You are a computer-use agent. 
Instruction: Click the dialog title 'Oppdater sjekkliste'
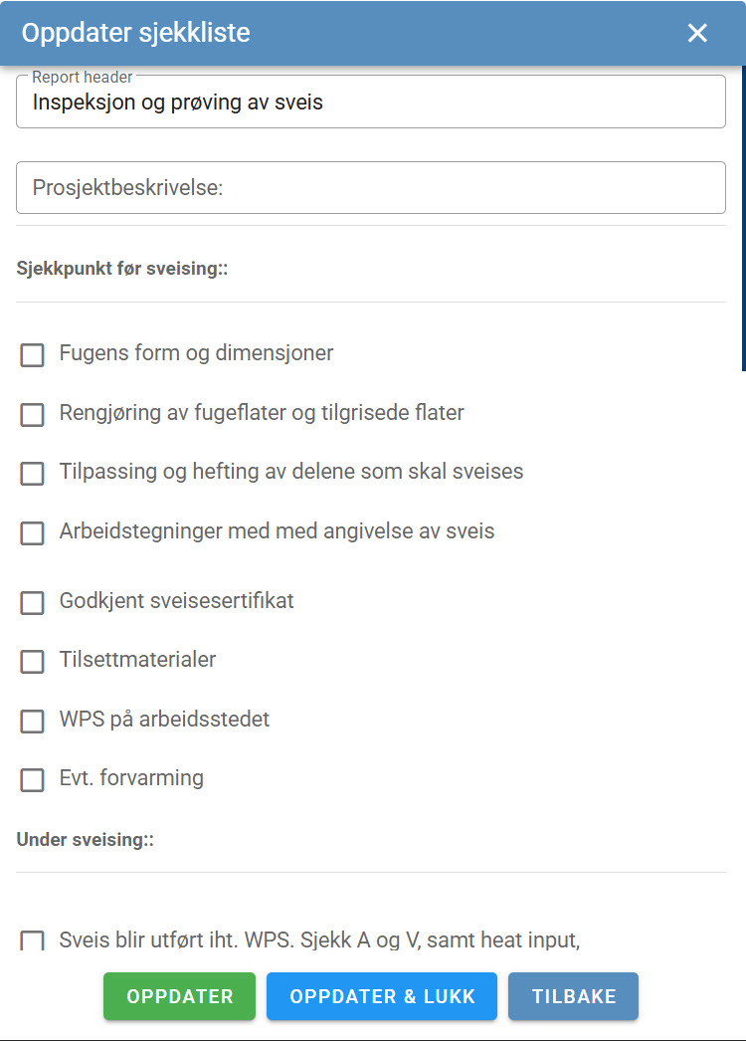coord(134,32)
